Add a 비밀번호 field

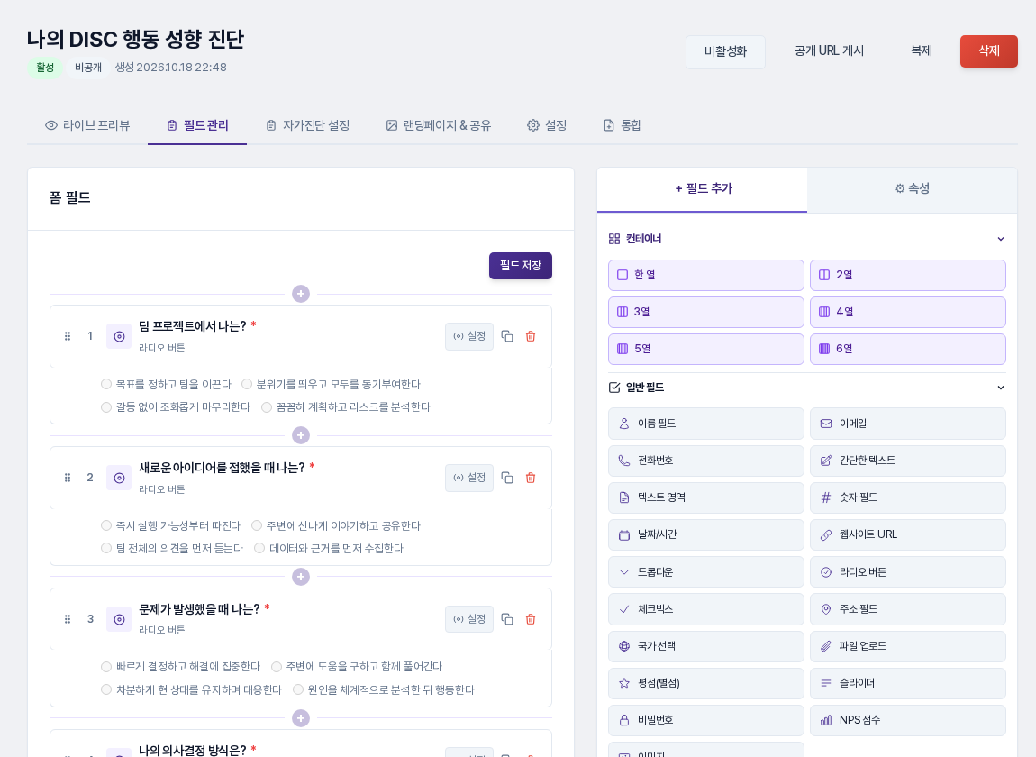(705, 720)
